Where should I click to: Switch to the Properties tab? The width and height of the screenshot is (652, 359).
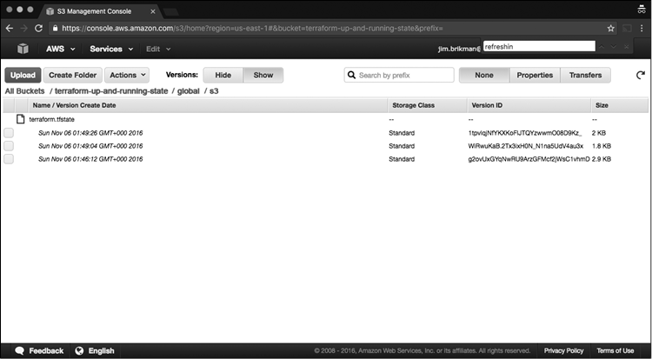(535, 76)
